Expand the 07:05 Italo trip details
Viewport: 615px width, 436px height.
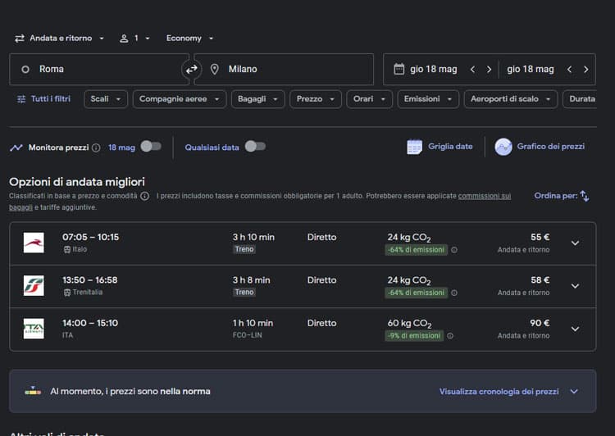click(x=575, y=243)
